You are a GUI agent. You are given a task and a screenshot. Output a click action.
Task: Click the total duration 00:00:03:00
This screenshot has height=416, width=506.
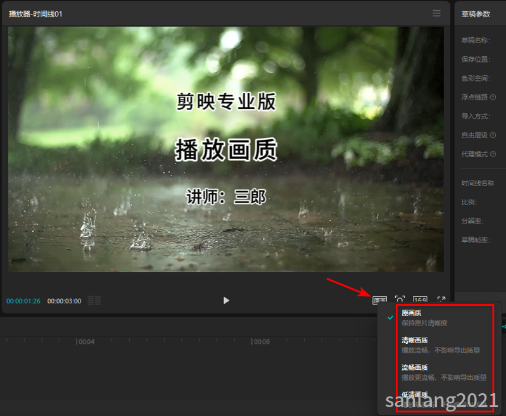click(64, 301)
